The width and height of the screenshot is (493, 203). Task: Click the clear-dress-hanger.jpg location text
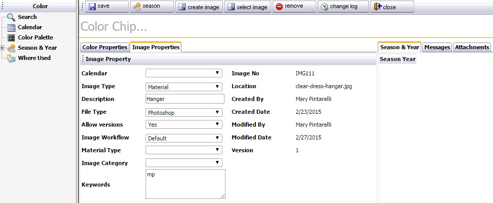pyautogui.click(x=324, y=86)
